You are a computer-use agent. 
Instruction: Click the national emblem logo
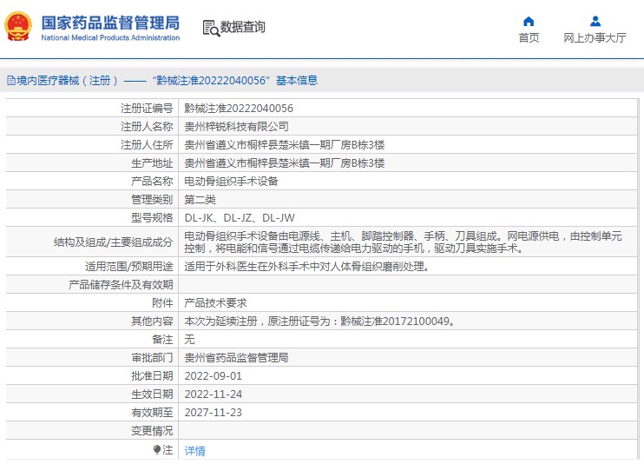[18, 27]
